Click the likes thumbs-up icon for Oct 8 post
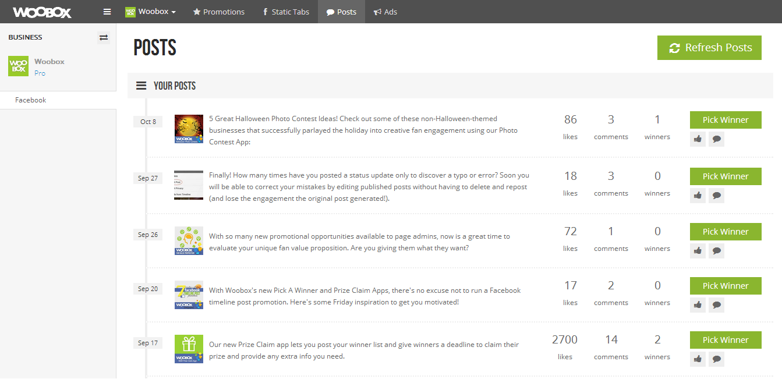This screenshot has width=782, height=379. (x=698, y=139)
